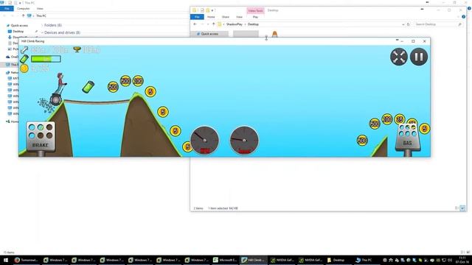Click the fuel level bar
This screenshot has height=265, width=472.
point(46,59)
